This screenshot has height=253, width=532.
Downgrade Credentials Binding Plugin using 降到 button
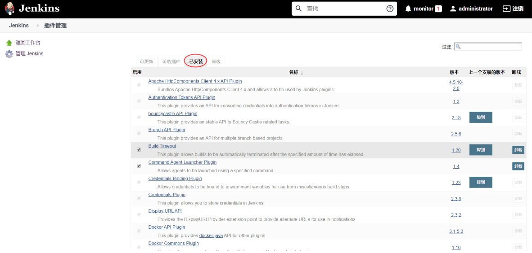tap(481, 182)
